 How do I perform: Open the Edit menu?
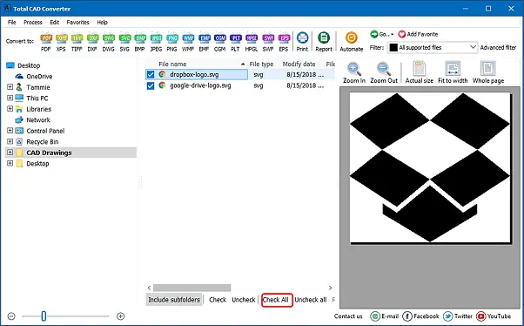[x=55, y=22]
